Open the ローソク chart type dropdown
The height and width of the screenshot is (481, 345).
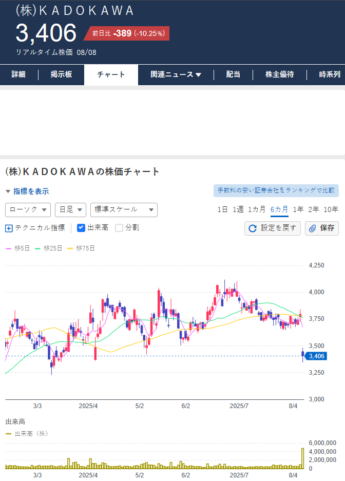tap(28, 210)
